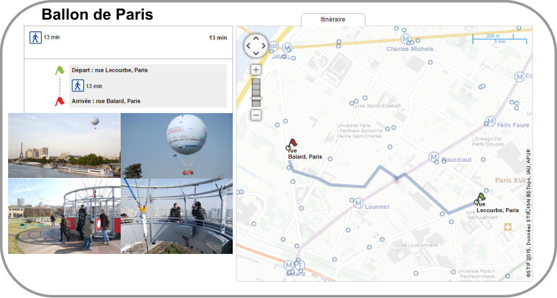557x298 pixels.
Task: Open the close-up Generali balloon photo
Action: pos(176,145)
